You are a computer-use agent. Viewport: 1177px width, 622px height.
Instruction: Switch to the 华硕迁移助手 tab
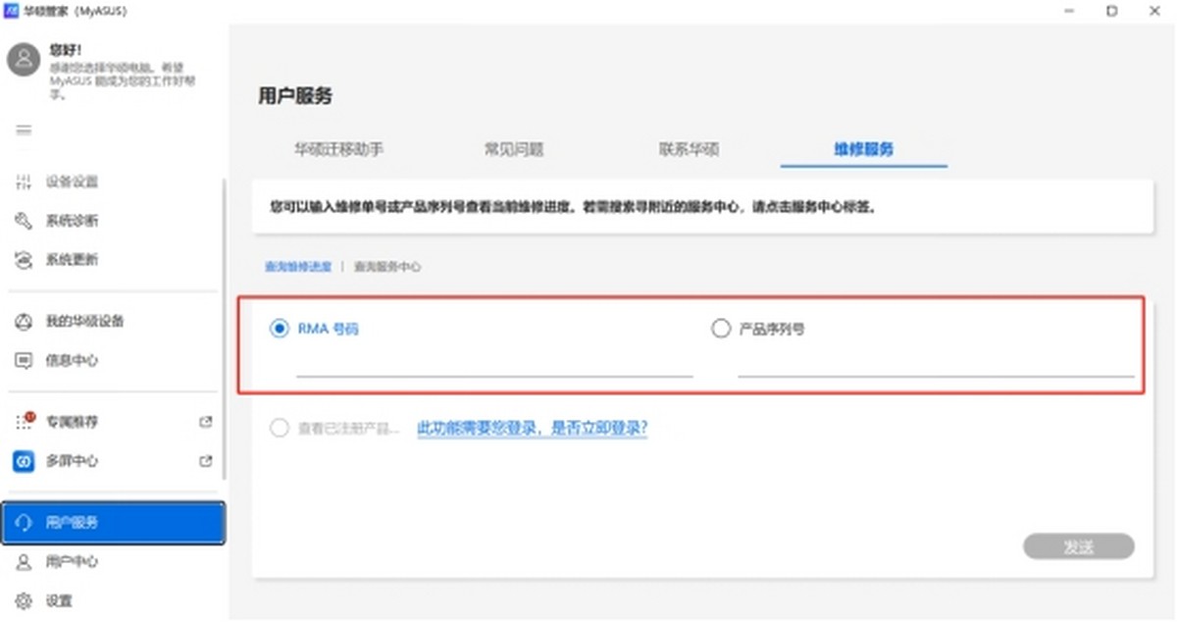[x=338, y=150]
